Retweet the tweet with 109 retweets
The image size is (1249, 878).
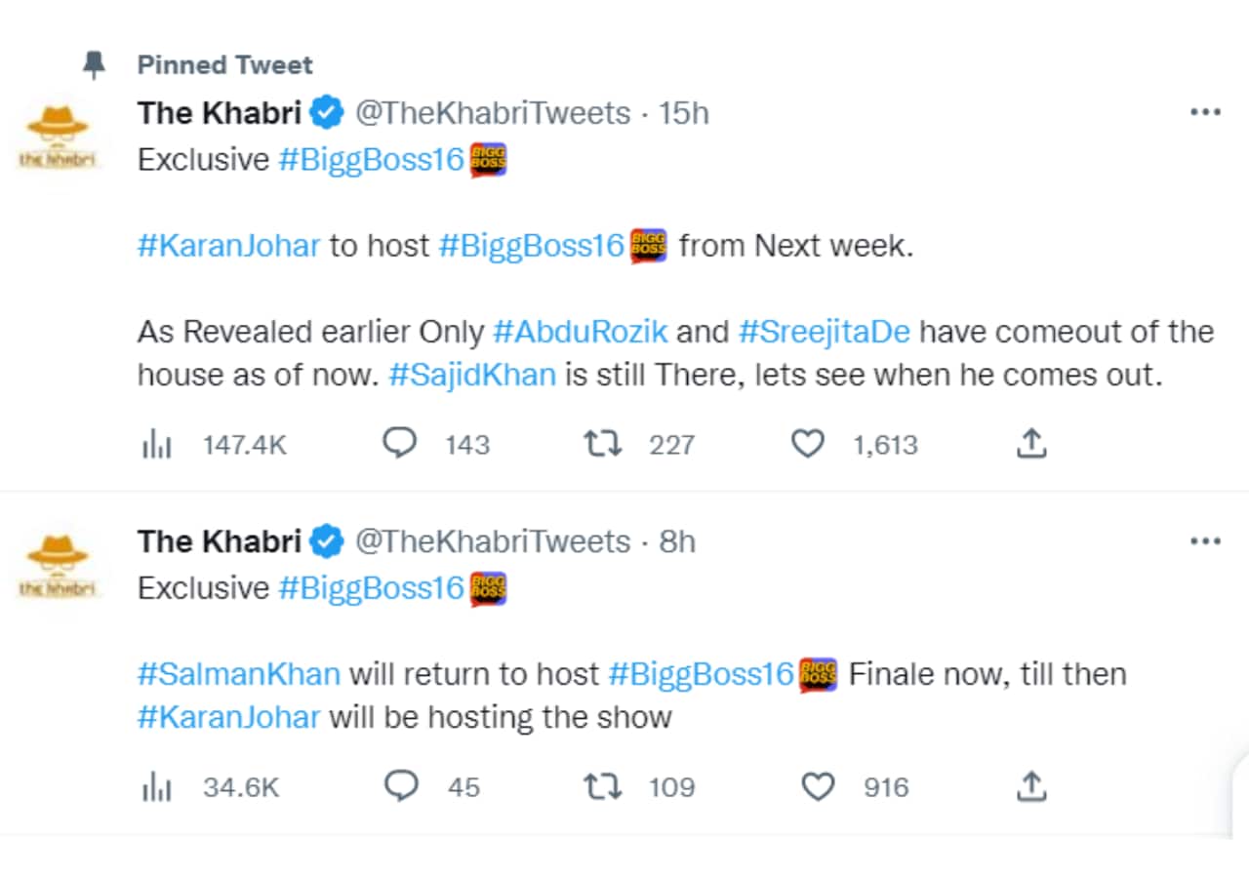click(x=601, y=786)
